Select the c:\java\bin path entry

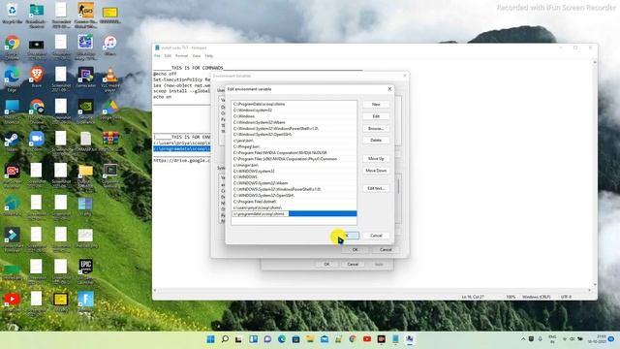294,141
